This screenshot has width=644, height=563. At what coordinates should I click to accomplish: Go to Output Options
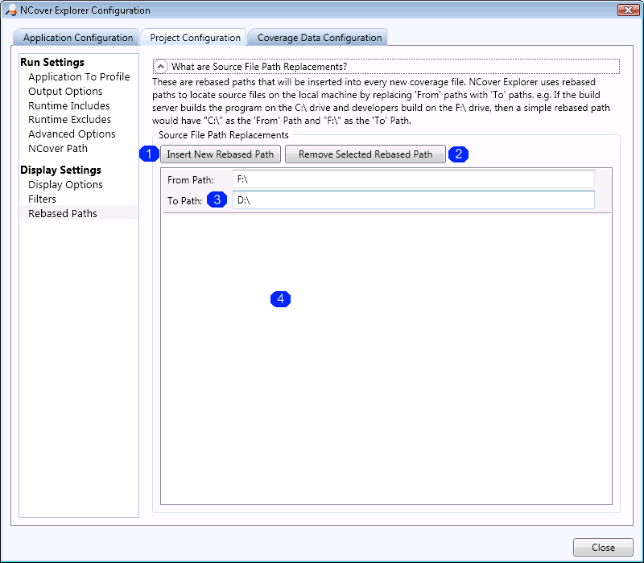[x=65, y=91]
